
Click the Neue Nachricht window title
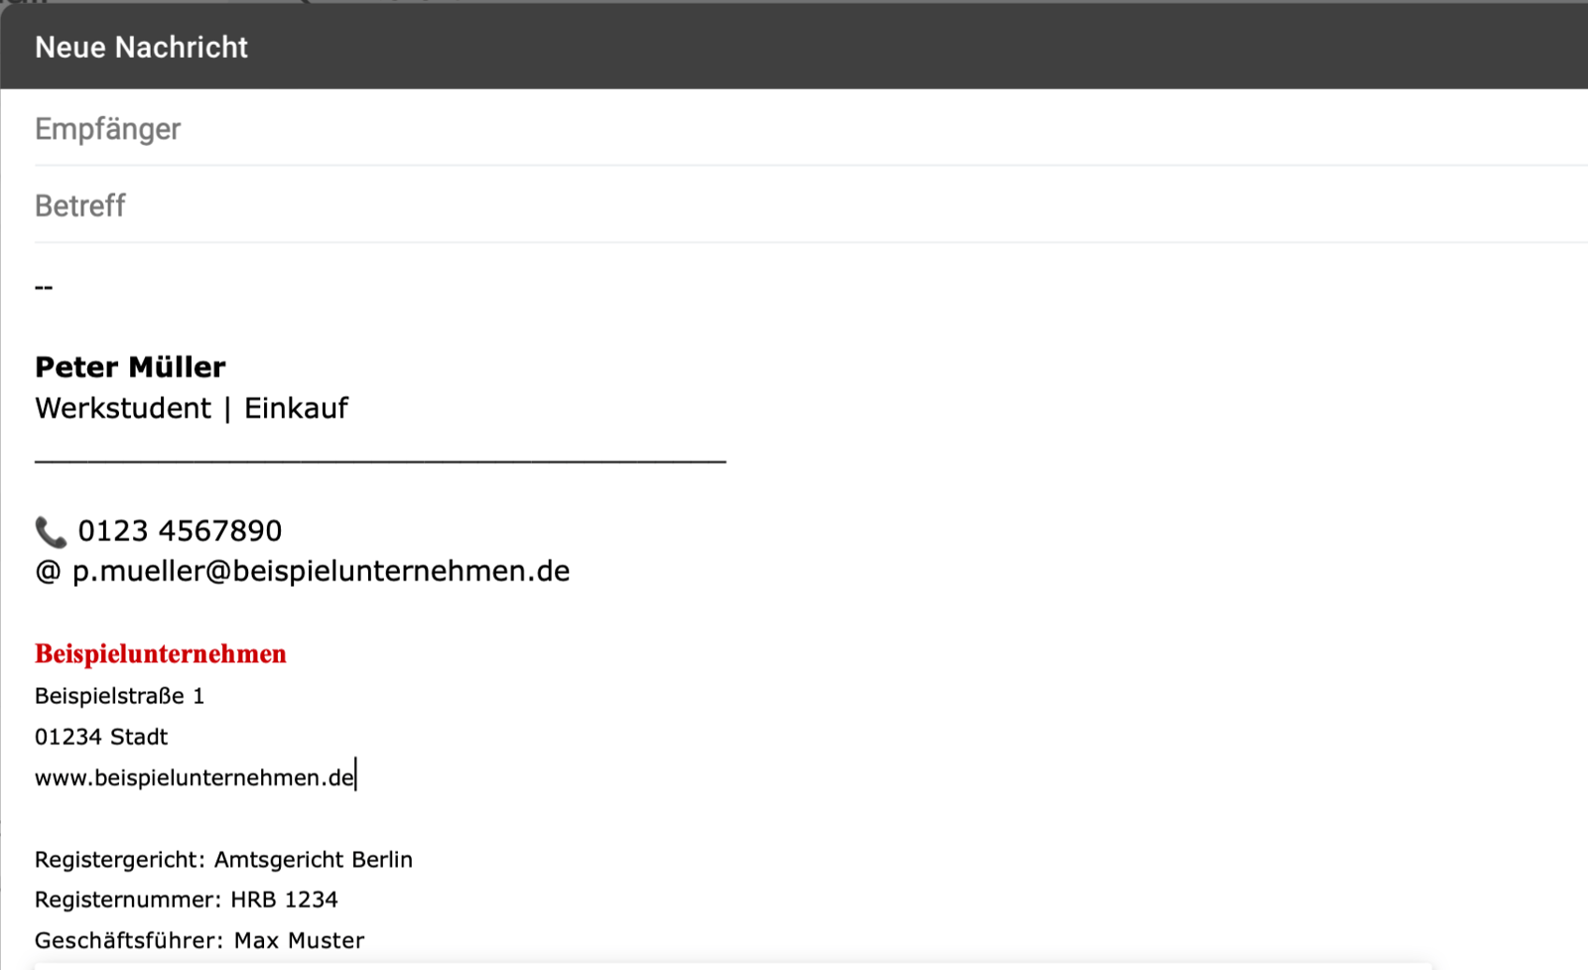point(141,47)
